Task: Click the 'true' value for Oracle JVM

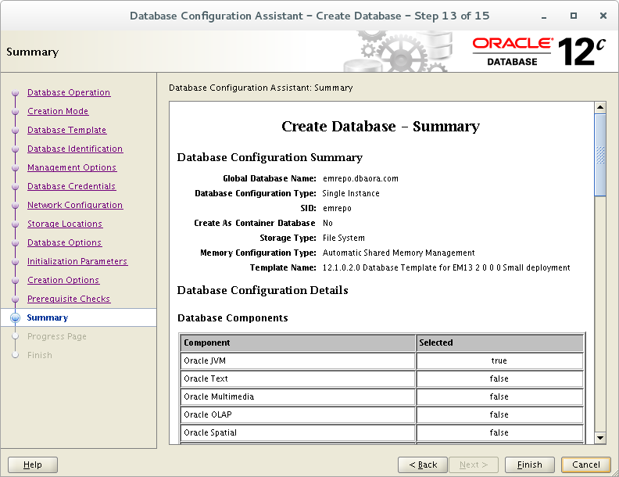Action: 499,360
